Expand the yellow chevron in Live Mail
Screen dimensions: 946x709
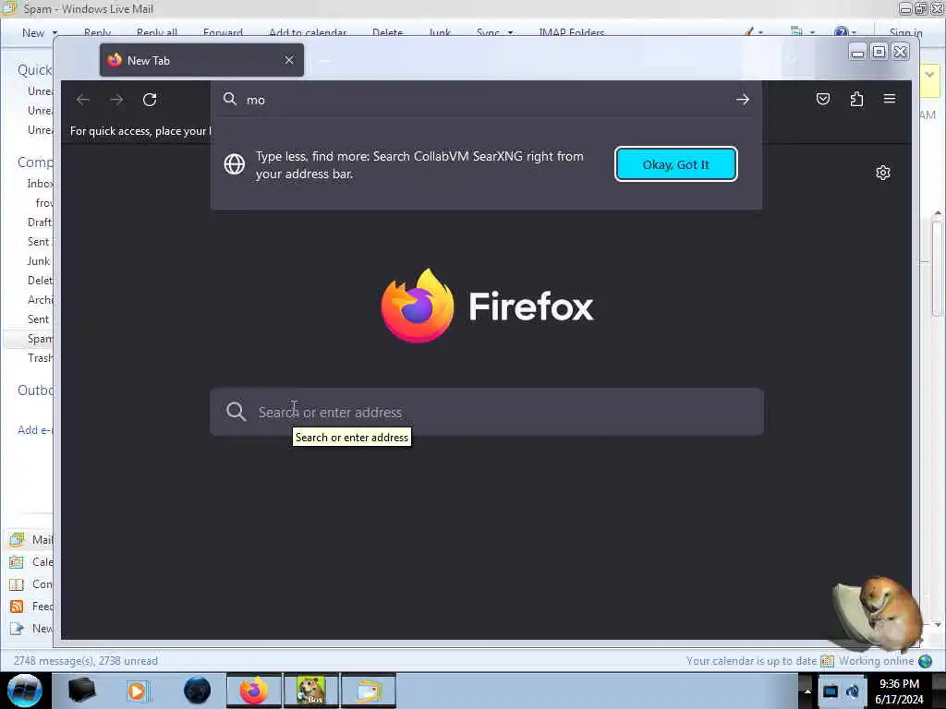coord(929,75)
